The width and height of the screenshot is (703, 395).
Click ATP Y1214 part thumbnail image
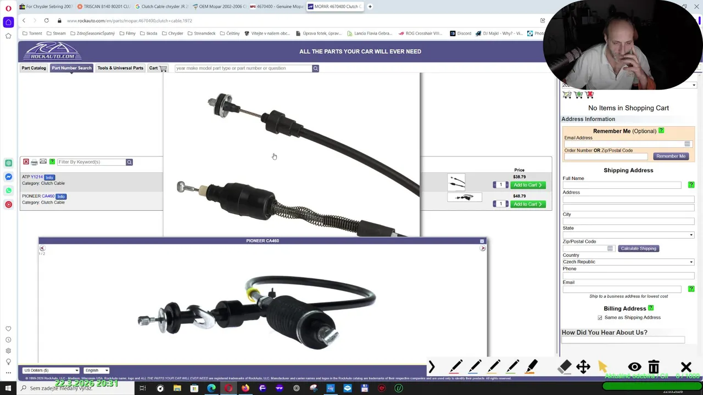pos(456,182)
